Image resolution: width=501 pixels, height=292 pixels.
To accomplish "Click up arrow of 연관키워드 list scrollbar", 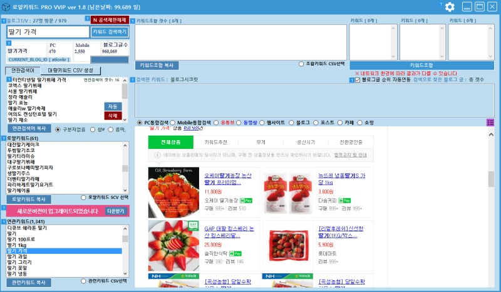I will [125, 228].
